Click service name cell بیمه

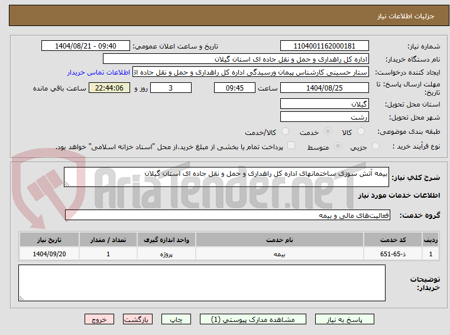[280, 254]
